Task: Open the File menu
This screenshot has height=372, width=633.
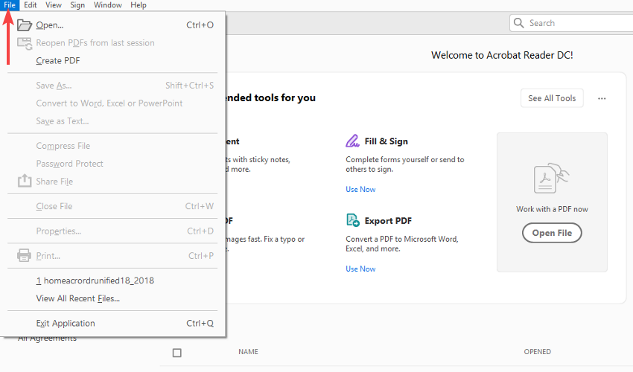Action: (x=10, y=5)
